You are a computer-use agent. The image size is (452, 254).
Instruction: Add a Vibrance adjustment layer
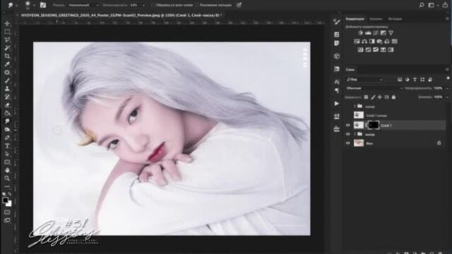coord(391,33)
